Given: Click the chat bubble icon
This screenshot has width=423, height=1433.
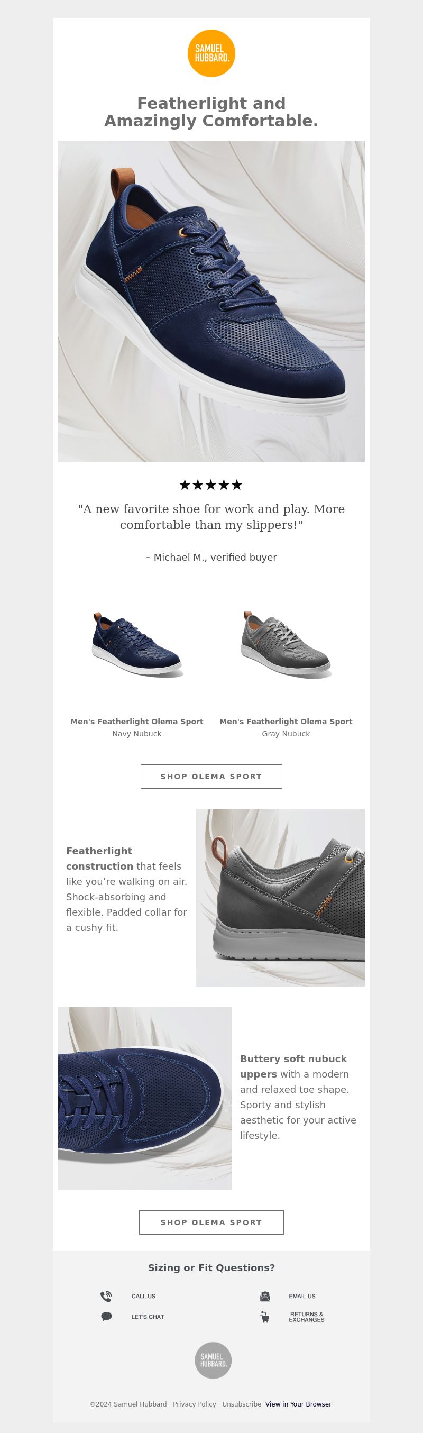Looking at the screenshot, I should click(x=106, y=1317).
